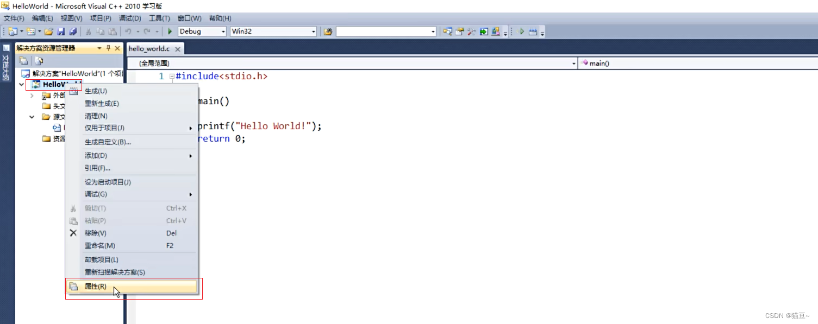Image resolution: width=818 pixels, height=324 pixels.
Task: Save hello_world.c with the floppy icon
Action: [61, 31]
